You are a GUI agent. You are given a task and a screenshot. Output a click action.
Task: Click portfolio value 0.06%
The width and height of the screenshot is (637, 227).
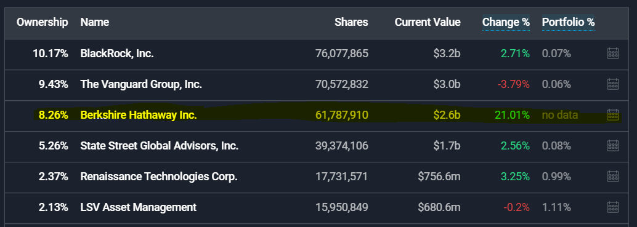[x=556, y=84]
